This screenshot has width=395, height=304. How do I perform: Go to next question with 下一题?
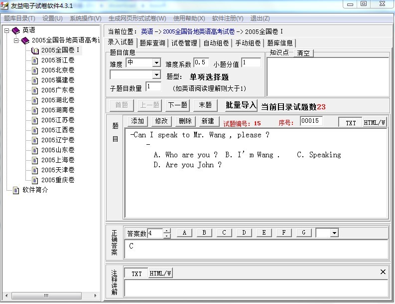(178, 105)
